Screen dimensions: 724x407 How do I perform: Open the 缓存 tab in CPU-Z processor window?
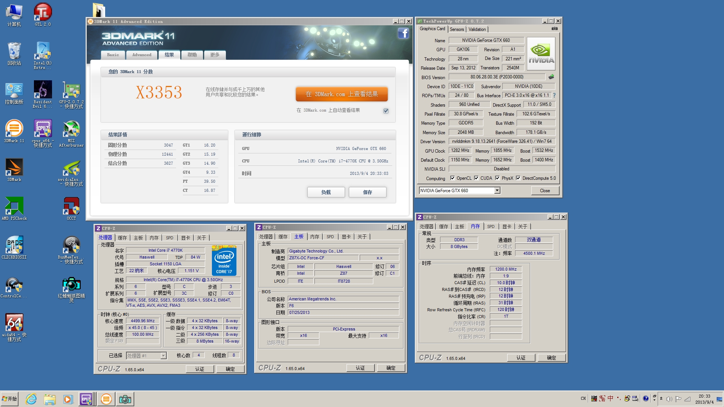click(122, 238)
